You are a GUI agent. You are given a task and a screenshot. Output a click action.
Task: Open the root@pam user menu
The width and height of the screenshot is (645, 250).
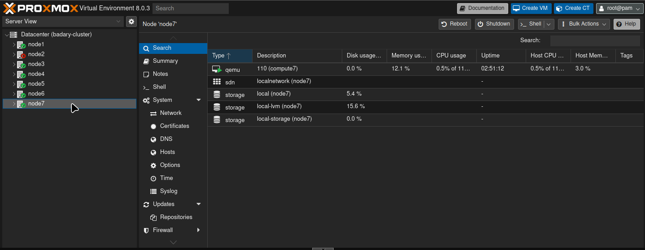[619, 9]
